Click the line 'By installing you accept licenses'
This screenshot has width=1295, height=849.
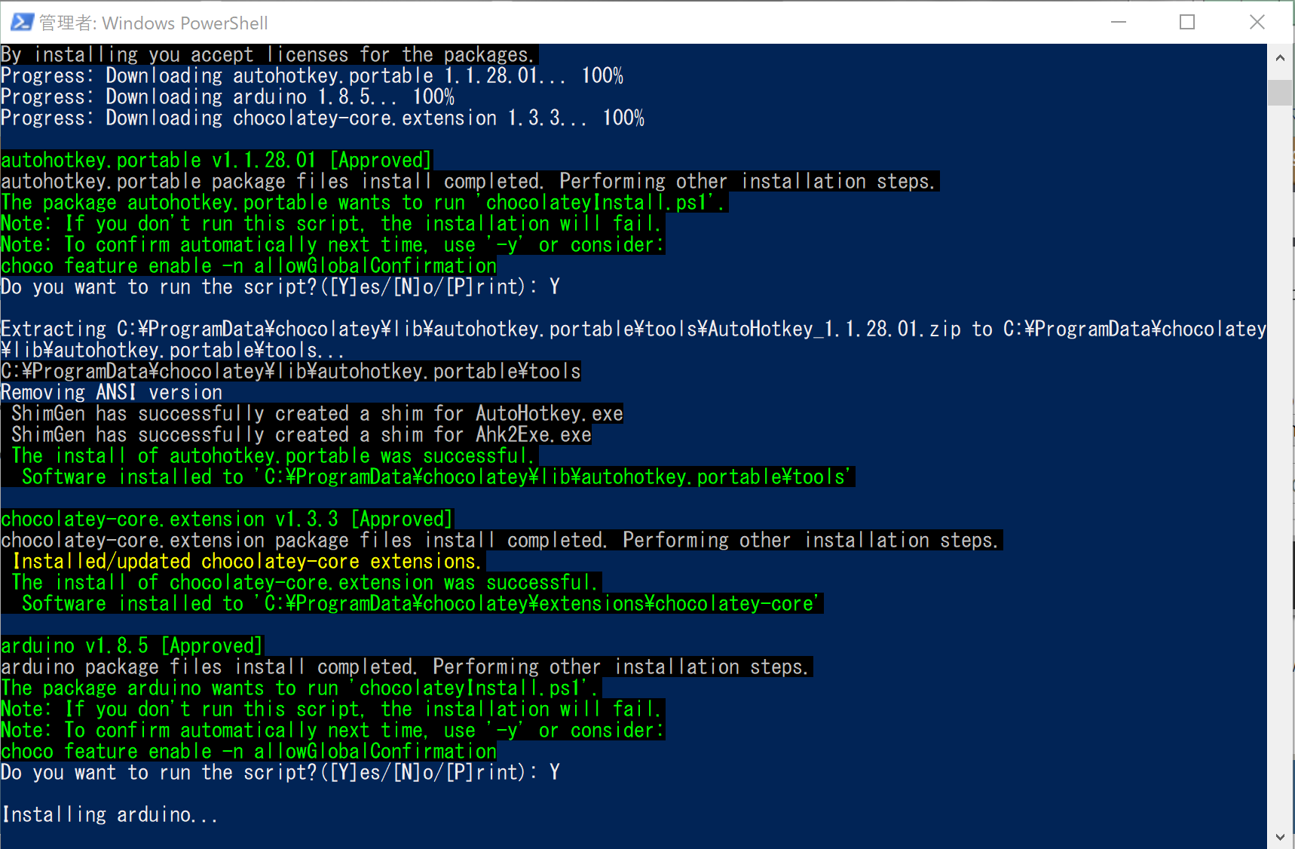pyautogui.click(x=269, y=54)
